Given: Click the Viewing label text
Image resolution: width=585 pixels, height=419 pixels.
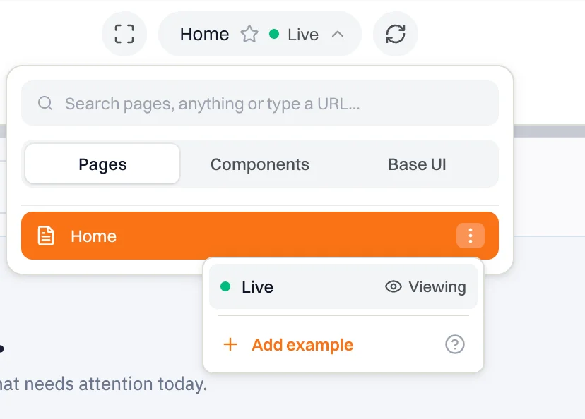Looking at the screenshot, I should [437, 287].
